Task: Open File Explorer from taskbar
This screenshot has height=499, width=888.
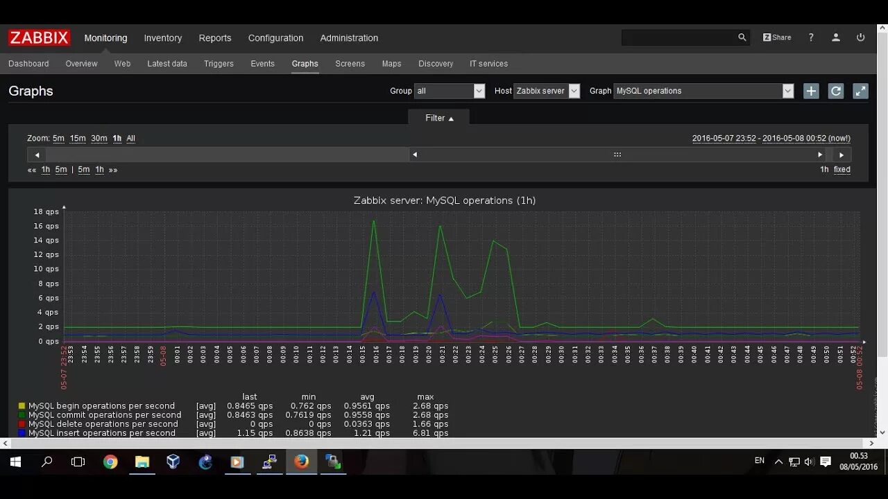Action: pos(142,462)
